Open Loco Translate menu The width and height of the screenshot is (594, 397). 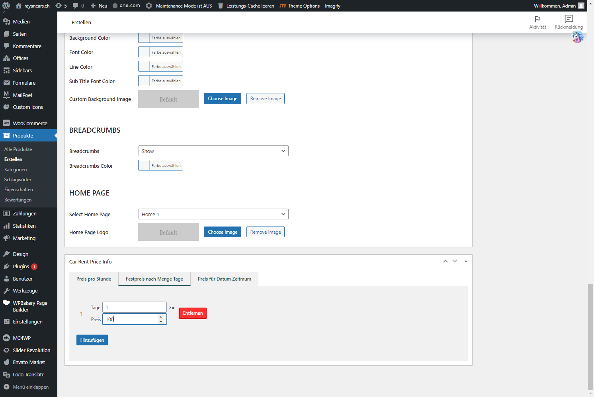point(29,374)
